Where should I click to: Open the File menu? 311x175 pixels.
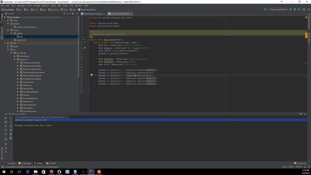(x=2, y=5)
